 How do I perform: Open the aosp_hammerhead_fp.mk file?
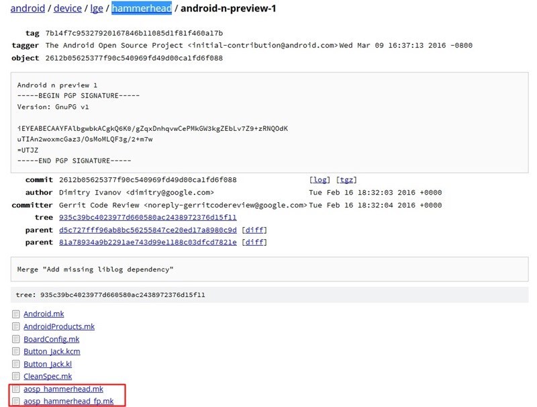68,401
